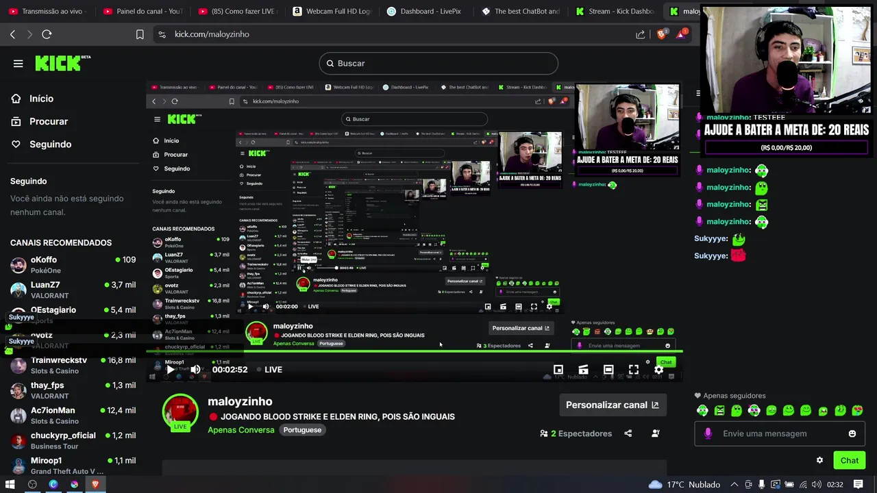Open The best ChatBot tab
The image size is (877, 493).
(521, 11)
